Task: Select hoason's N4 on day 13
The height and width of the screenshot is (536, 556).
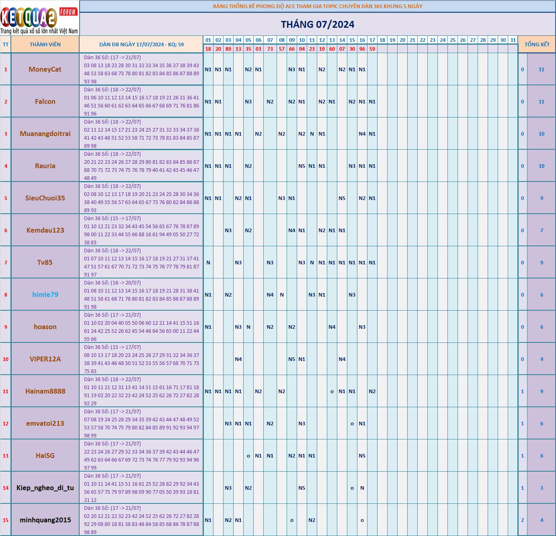Action: click(x=332, y=327)
